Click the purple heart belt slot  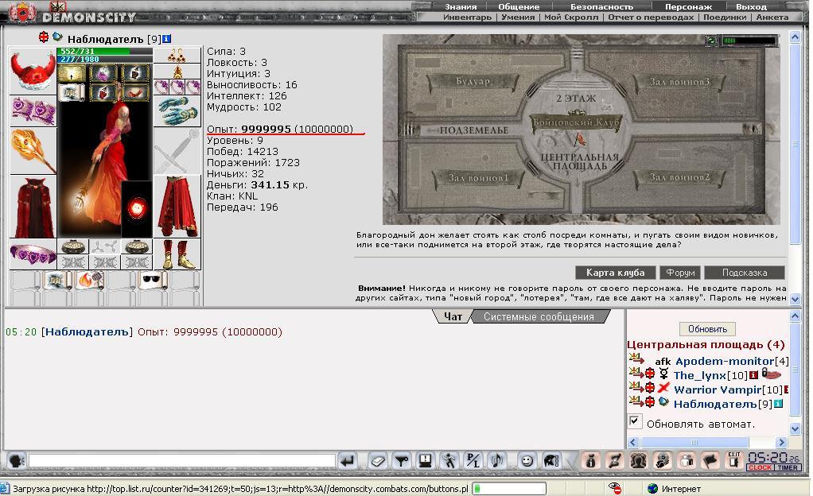(x=33, y=254)
